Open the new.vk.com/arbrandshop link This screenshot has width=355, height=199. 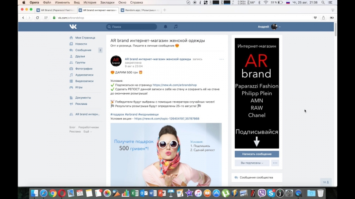coord(174,85)
